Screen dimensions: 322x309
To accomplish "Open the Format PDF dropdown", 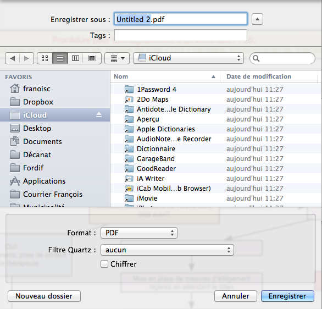I will point(139,233).
